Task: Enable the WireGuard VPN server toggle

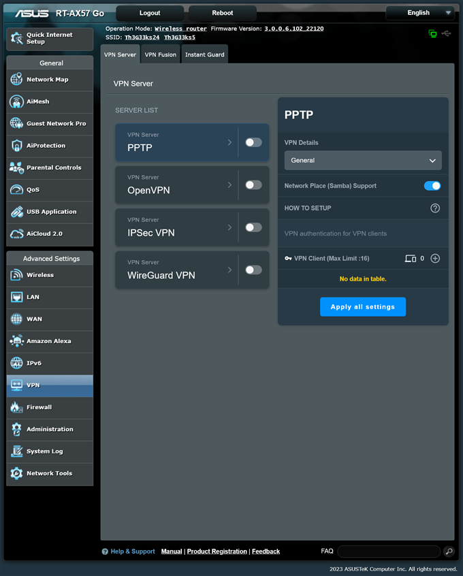Action: click(x=253, y=270)
